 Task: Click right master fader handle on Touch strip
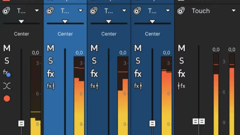(x=202, y=121)
